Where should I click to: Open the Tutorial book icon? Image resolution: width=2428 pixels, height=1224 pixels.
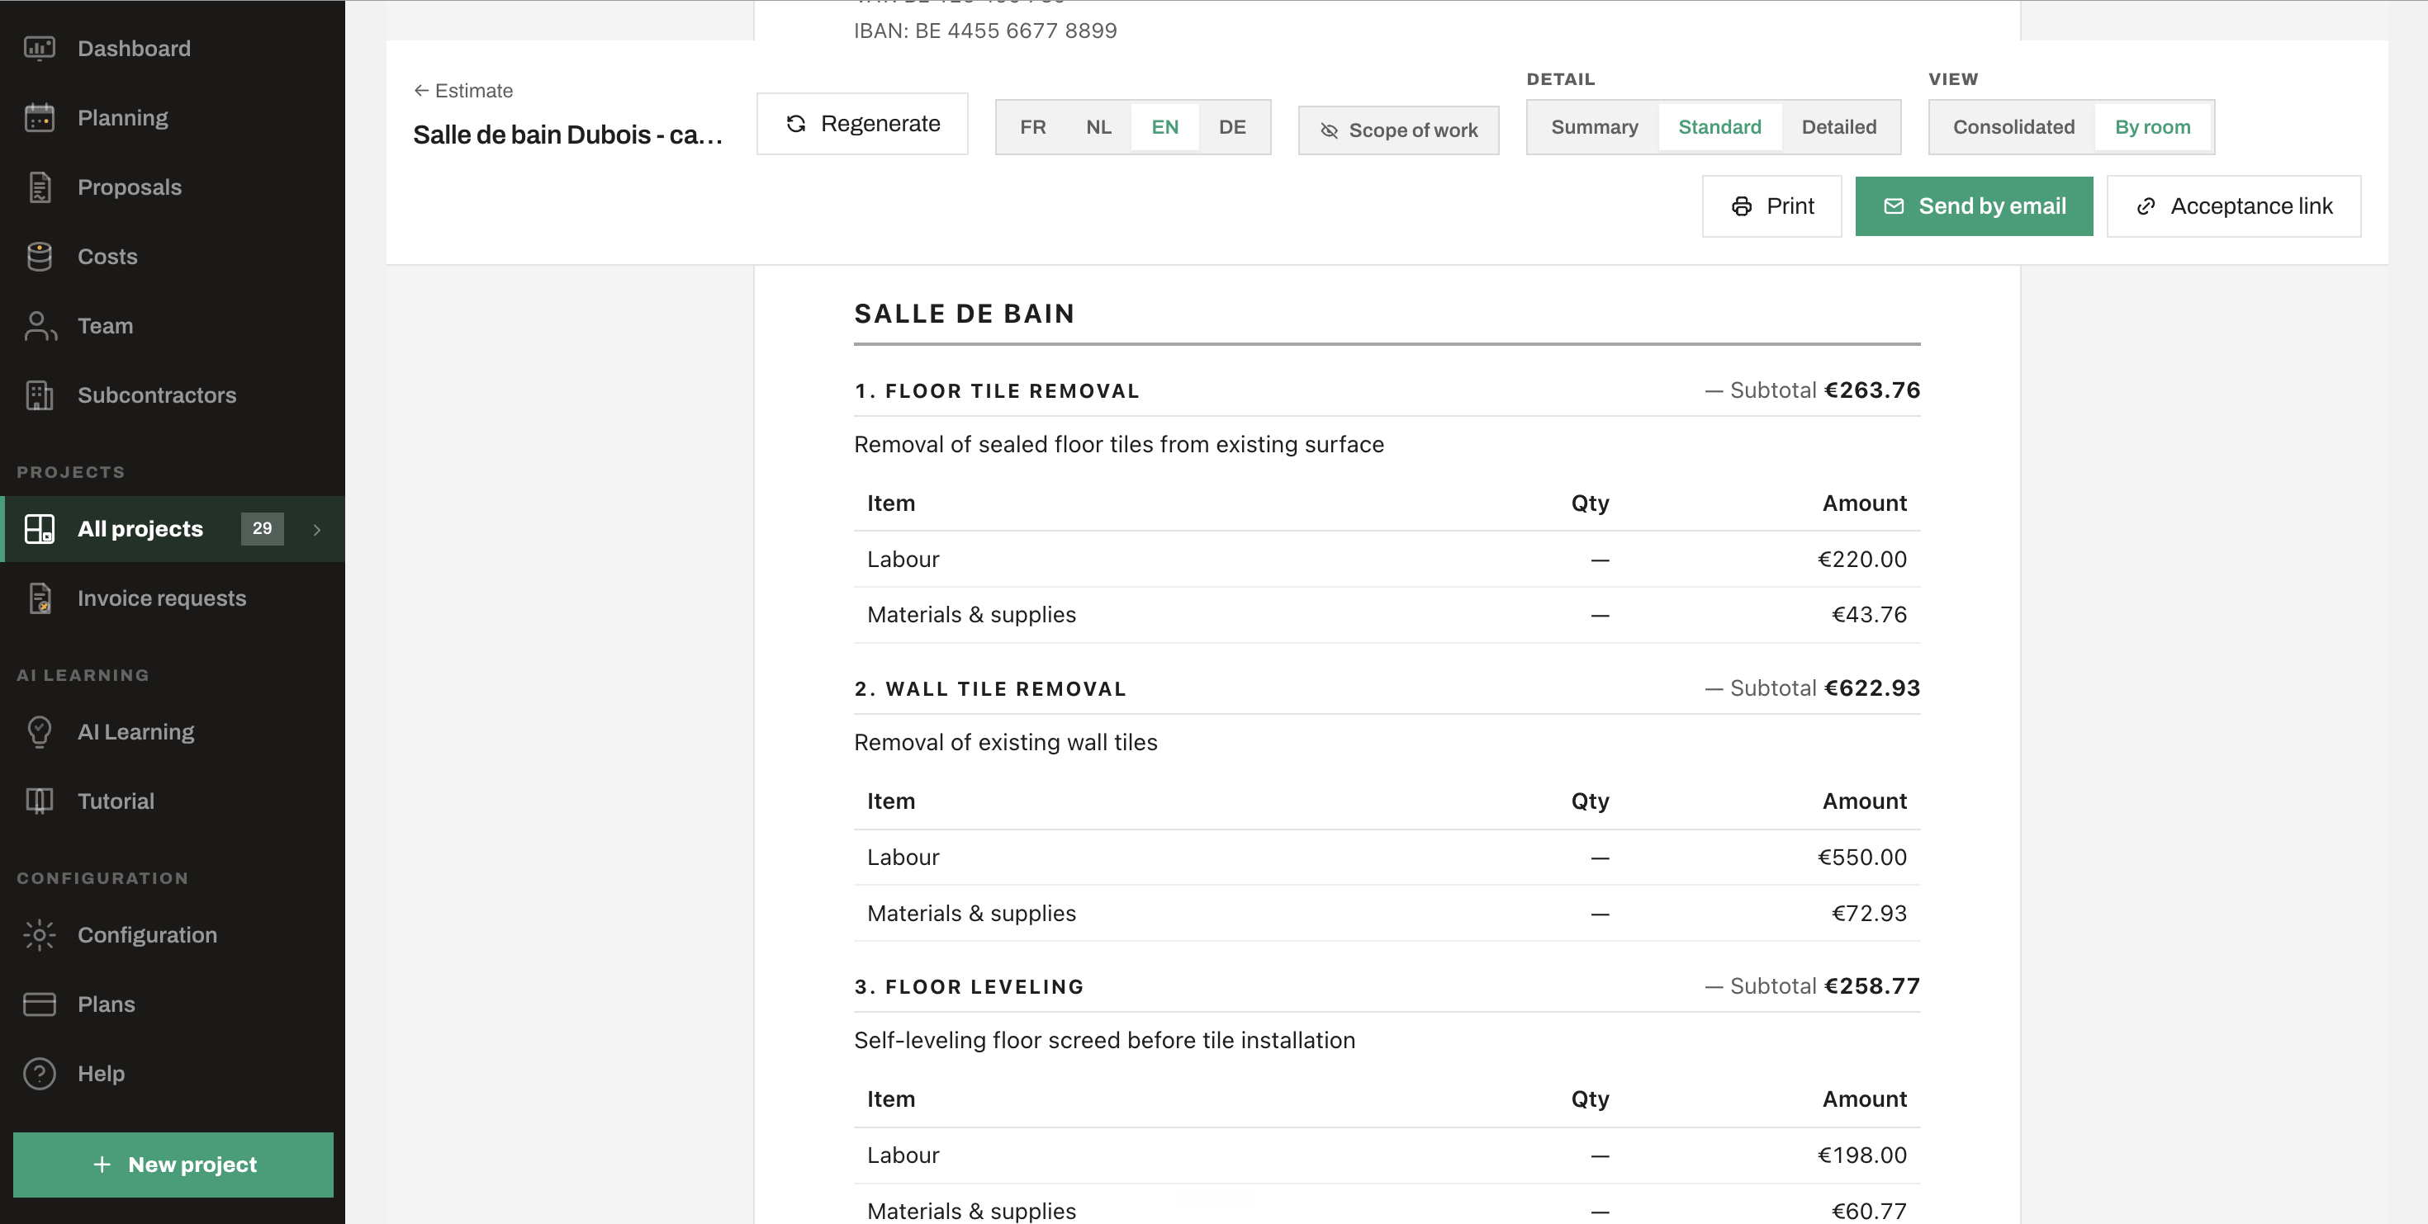pos(39,801)
